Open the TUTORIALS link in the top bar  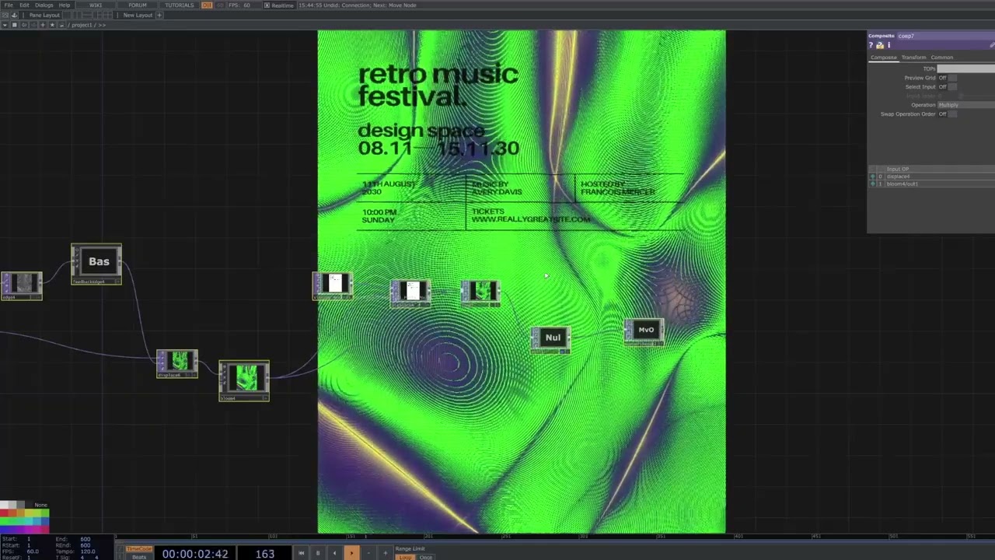179,5
